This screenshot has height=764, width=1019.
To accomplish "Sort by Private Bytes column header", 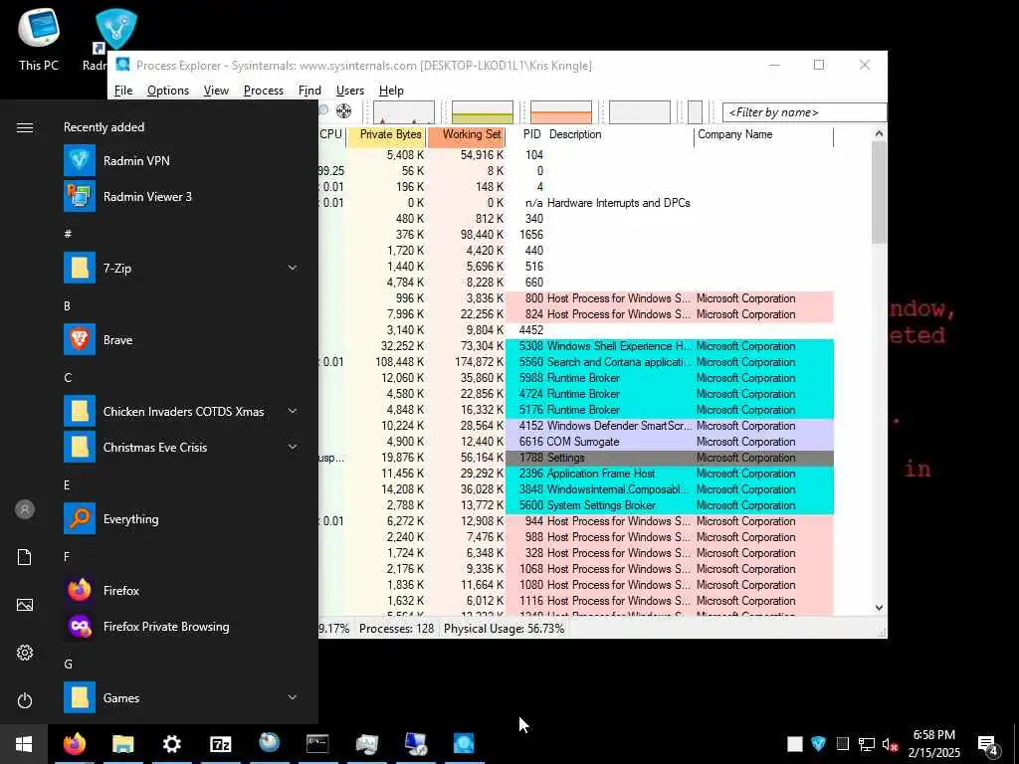I will tap(387, 134).
